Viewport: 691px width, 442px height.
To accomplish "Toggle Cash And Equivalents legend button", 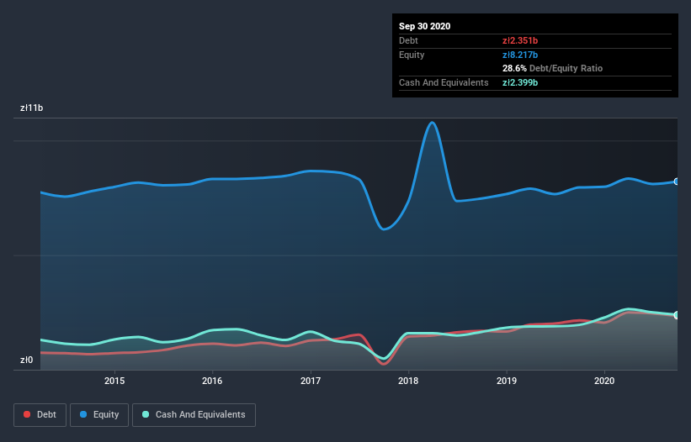I will click(194, 415).
